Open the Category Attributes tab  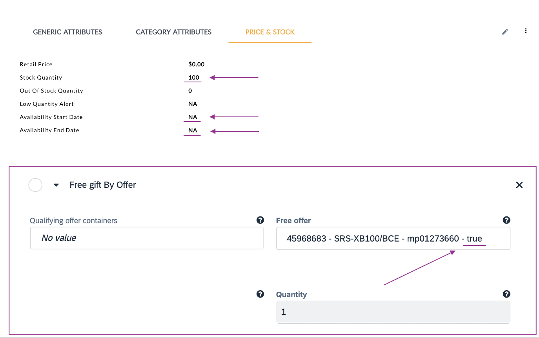click(173, 32)
